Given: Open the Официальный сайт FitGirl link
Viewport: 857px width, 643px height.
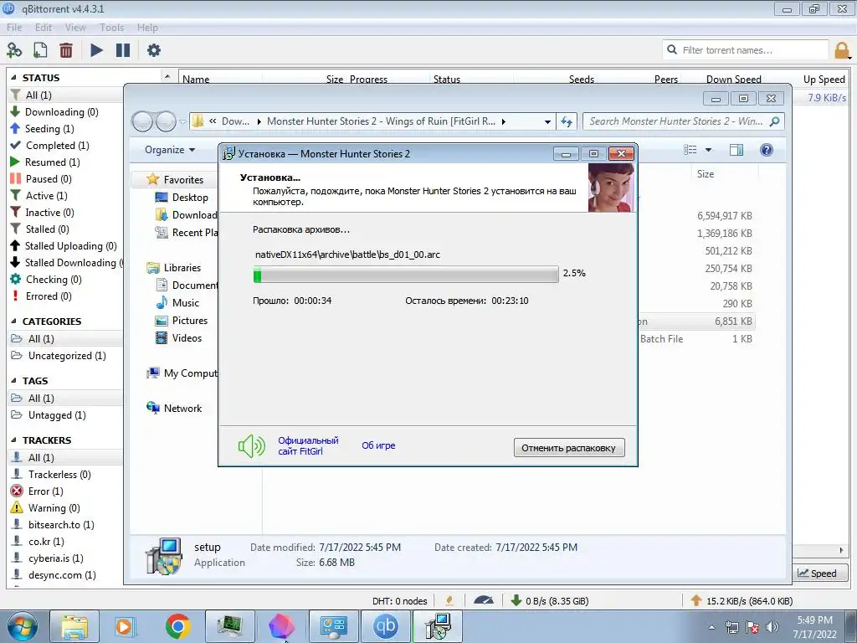Looking at the screenshot, I should pyautogui.click(x=308, y=445).
